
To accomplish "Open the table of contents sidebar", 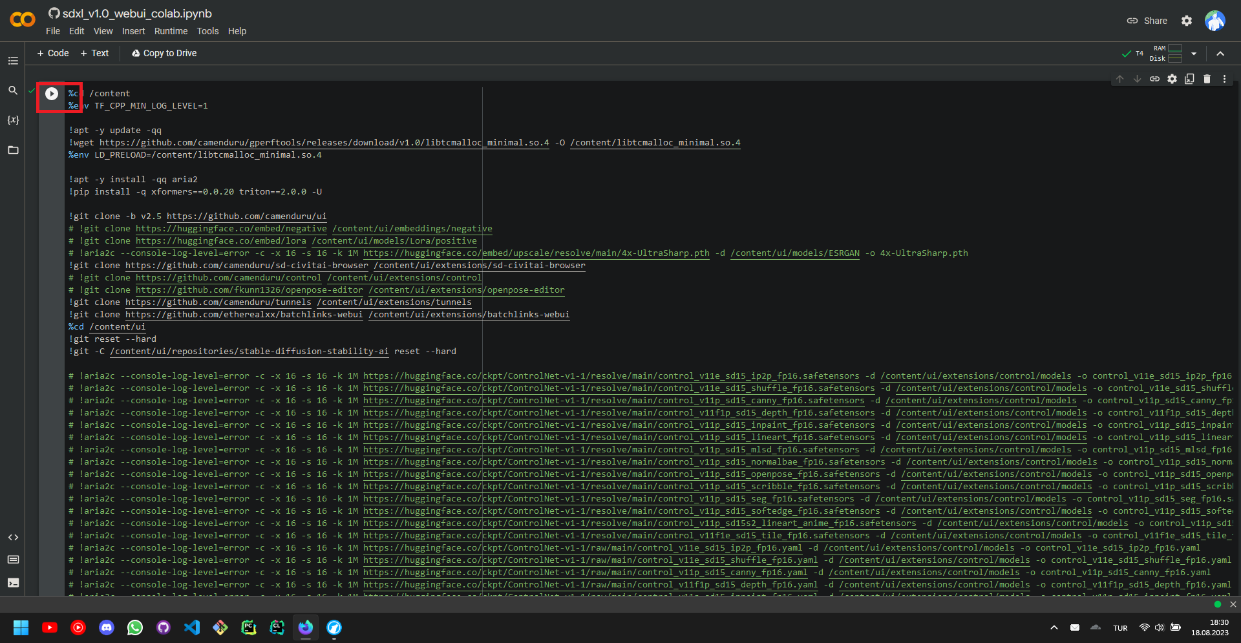I will pos(13,61).
